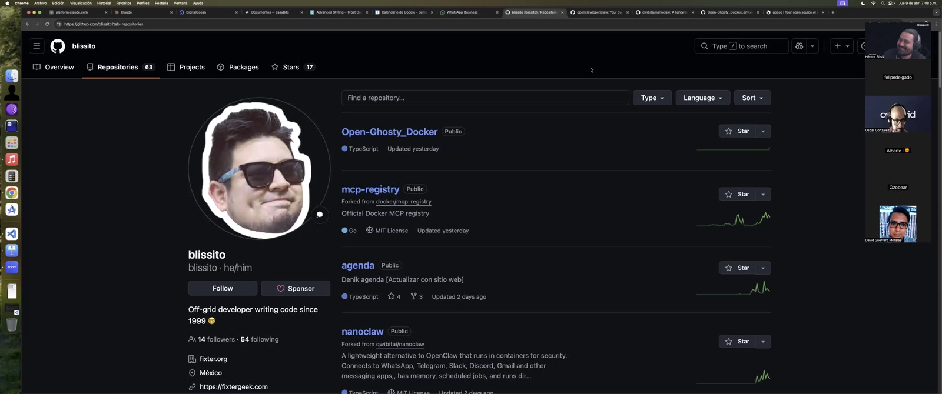The width and height of the screenshot is (942, 394).
Task: Click the blissito profile avatar image
Action: pos(259,169)
